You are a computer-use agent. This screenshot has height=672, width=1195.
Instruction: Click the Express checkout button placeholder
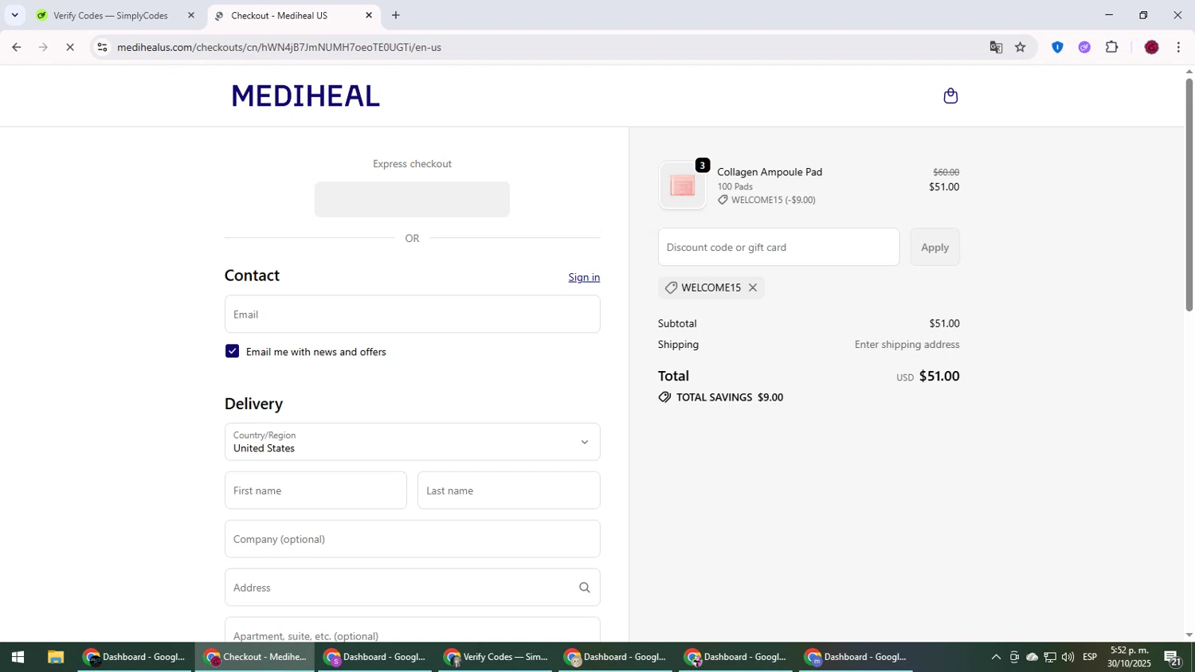[412, 199]
